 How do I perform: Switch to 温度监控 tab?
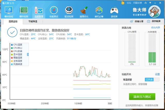point(13,22)
